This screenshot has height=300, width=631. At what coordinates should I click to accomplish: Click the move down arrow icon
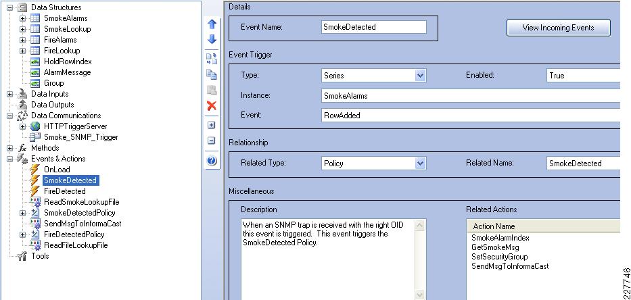(212, 39)
